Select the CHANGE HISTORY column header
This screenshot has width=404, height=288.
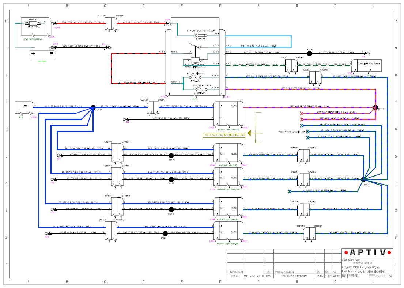point(294,276)
